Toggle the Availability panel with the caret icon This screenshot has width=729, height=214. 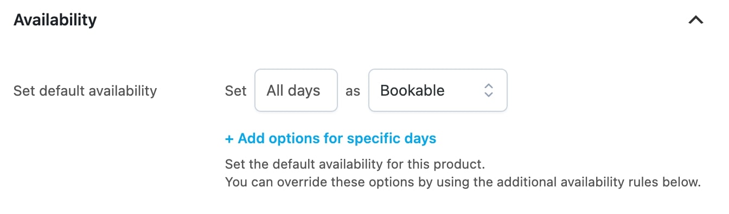coord(695,20)
